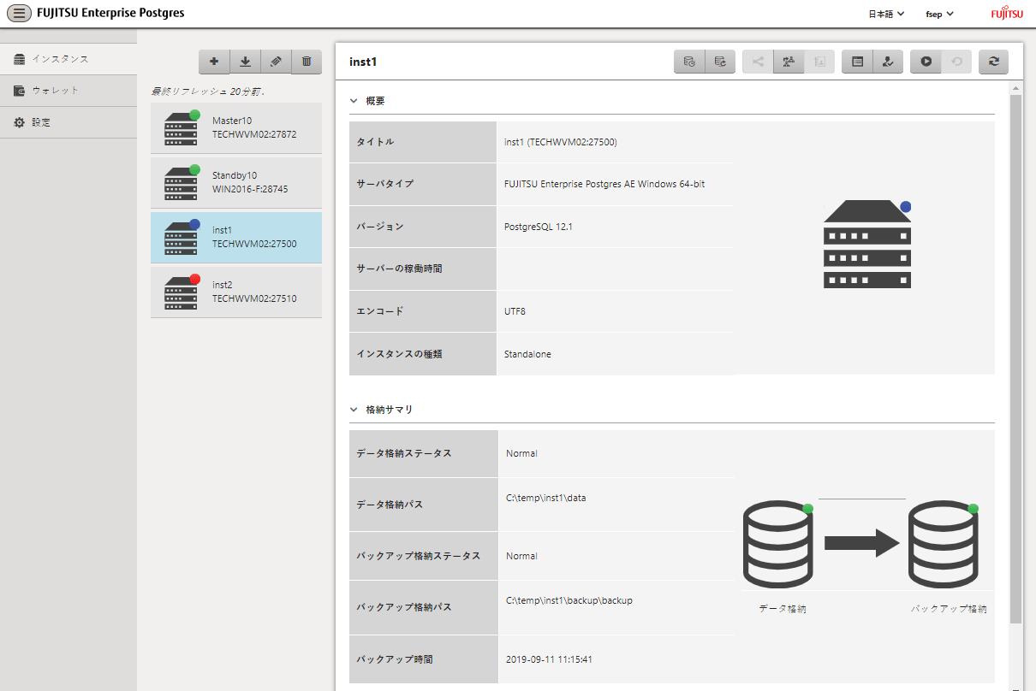Click the データ格納ステータス Normal value
Viewport: 1036px width, 691px height.
point(521,453)
